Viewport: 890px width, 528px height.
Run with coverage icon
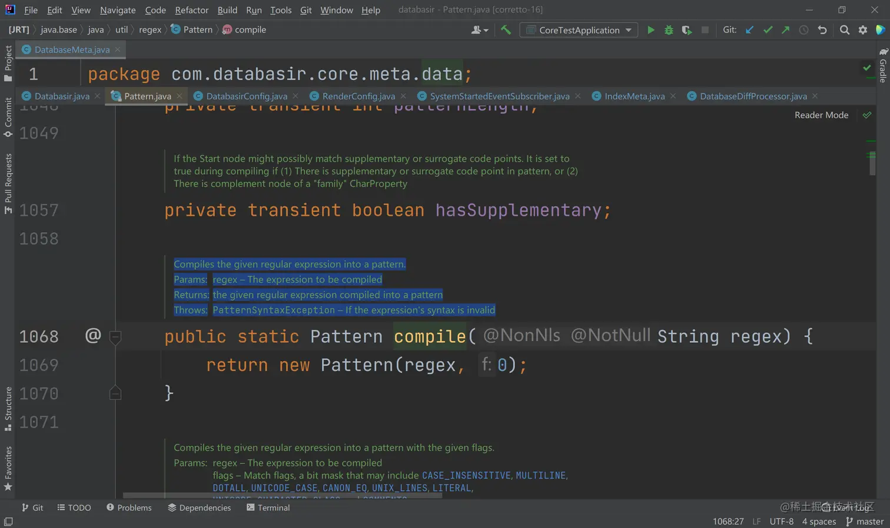point(687,30)
